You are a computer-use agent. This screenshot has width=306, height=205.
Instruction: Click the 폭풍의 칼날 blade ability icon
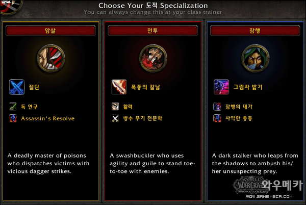pos(119,87)
